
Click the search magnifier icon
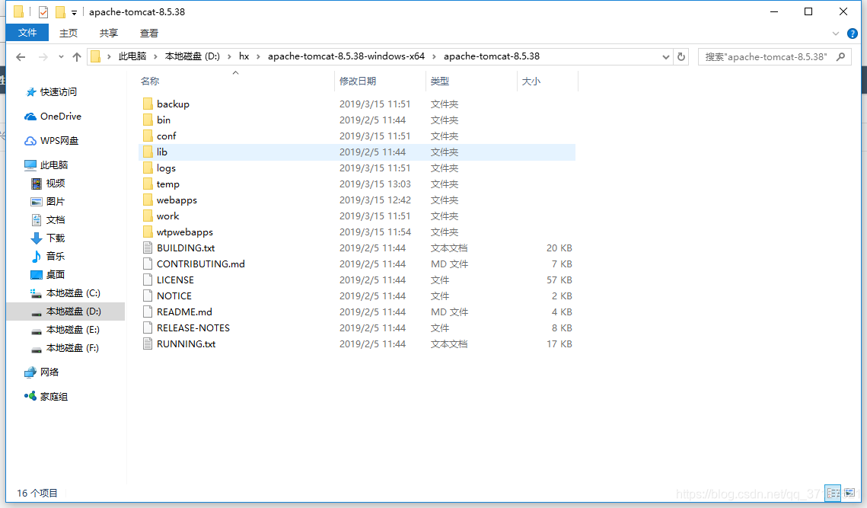(841, 56)
